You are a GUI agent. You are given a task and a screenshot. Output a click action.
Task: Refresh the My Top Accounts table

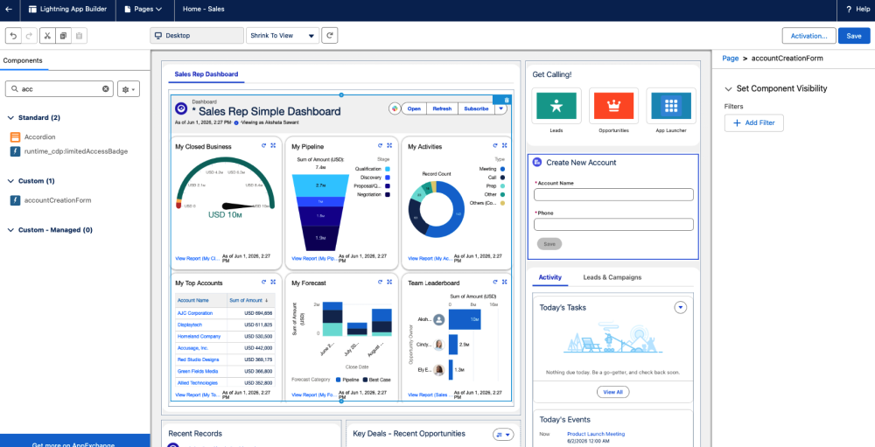click(263, 283)
